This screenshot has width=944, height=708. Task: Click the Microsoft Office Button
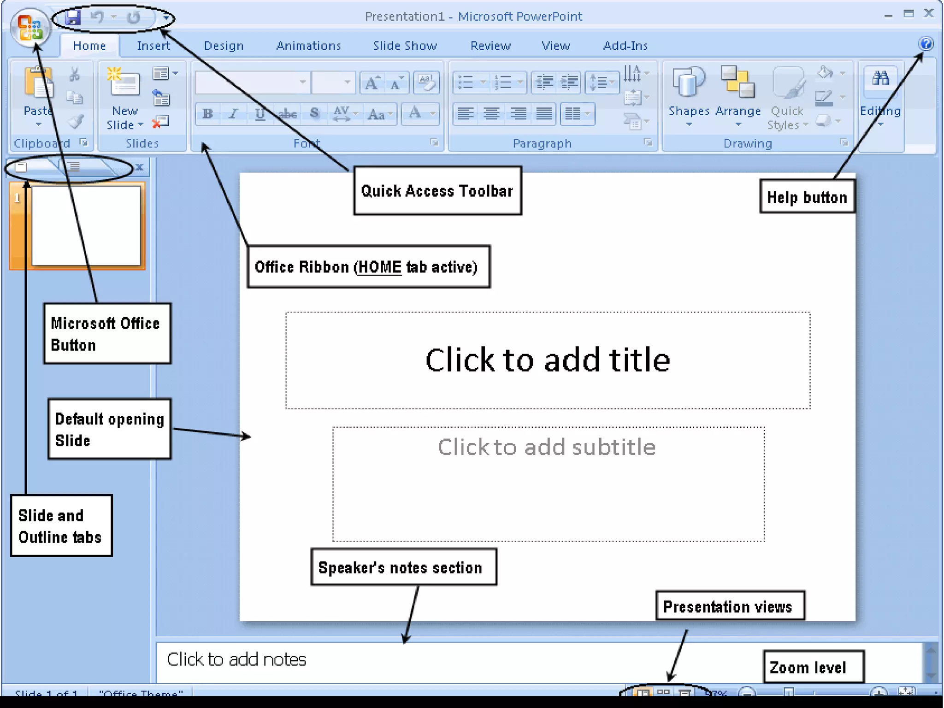30,28
